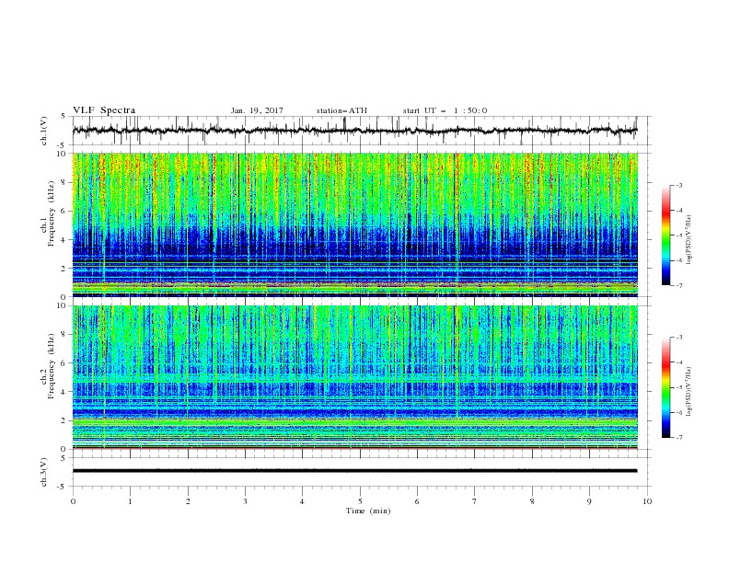
Task: Click the 'start UT = 1:50:0' text
Action: [445, 110]
